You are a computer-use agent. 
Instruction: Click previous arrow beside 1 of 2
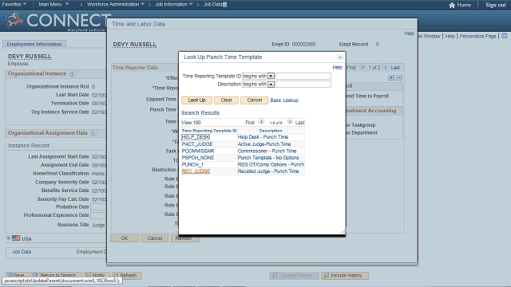tap(362, 67)
